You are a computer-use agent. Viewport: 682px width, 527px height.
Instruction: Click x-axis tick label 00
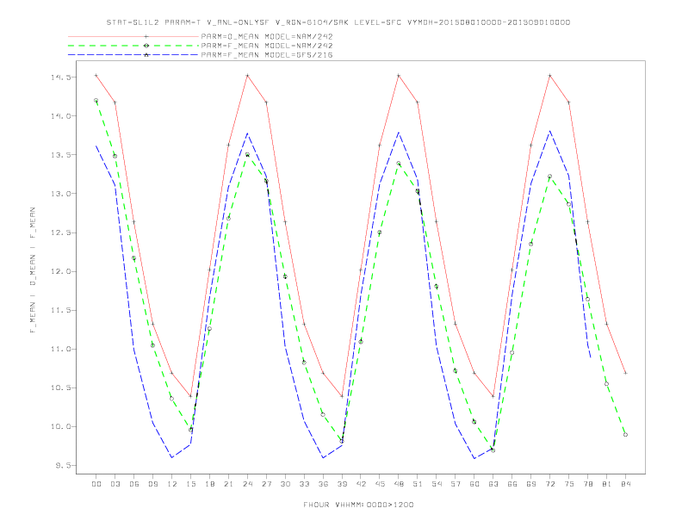tap(96, 484)
